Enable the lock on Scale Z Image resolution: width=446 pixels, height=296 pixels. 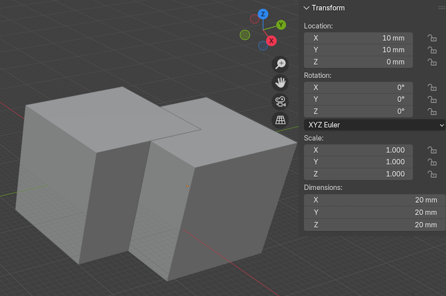[x=432, y=174]
